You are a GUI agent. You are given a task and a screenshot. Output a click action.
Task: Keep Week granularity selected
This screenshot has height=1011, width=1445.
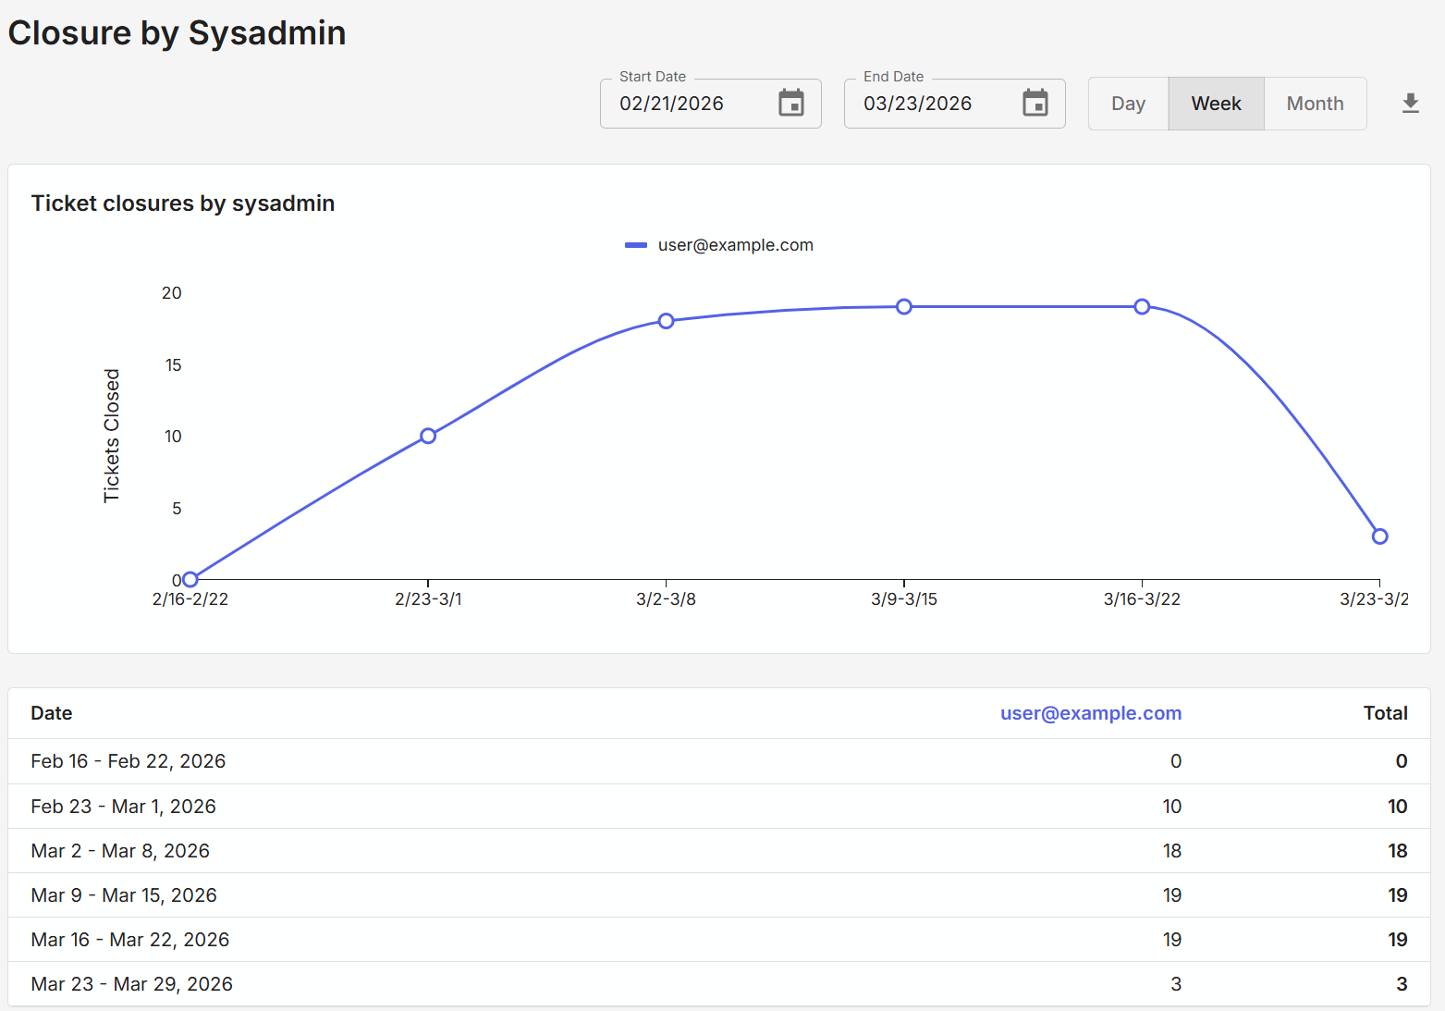(1216, 104)
